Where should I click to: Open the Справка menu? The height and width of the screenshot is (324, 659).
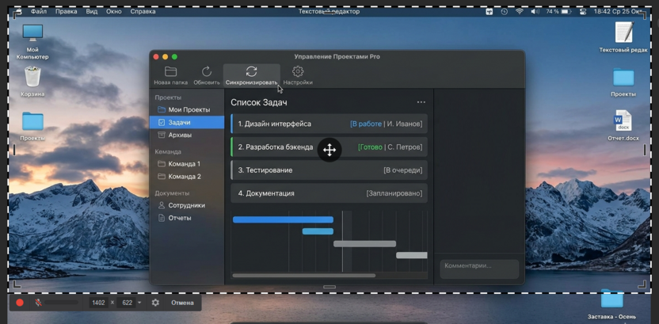pyautogui.click(x=143, y=11)
